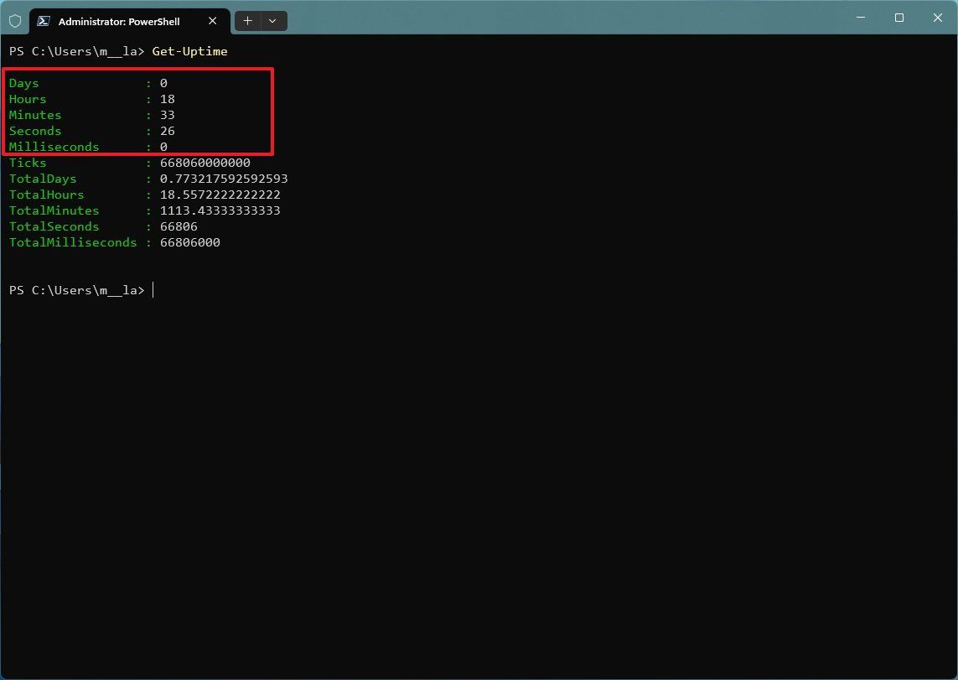Open a new tab with the plus icon
Screen dimensions: 958x680
coord(246,20)
